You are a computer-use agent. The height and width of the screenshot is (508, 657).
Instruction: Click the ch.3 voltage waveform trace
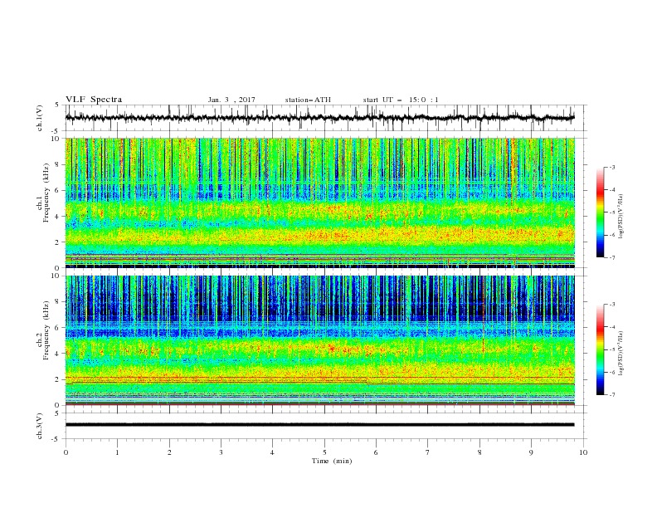pos(319,425)
